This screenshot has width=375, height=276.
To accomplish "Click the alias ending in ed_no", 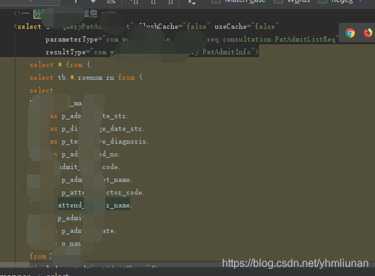I will pyautogui.click(x=89, y=154).
